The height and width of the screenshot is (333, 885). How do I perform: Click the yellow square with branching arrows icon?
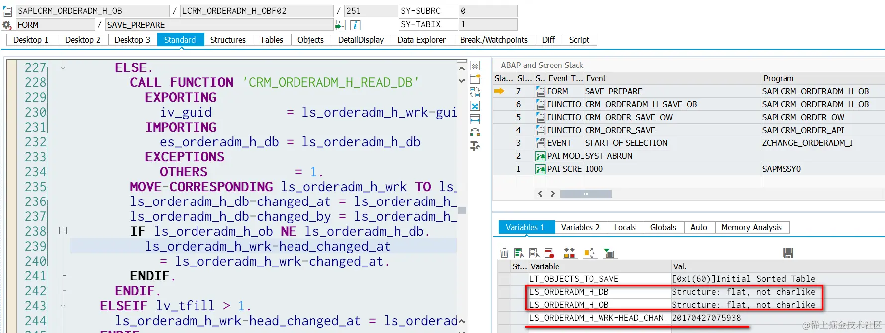tap(589, 253)
